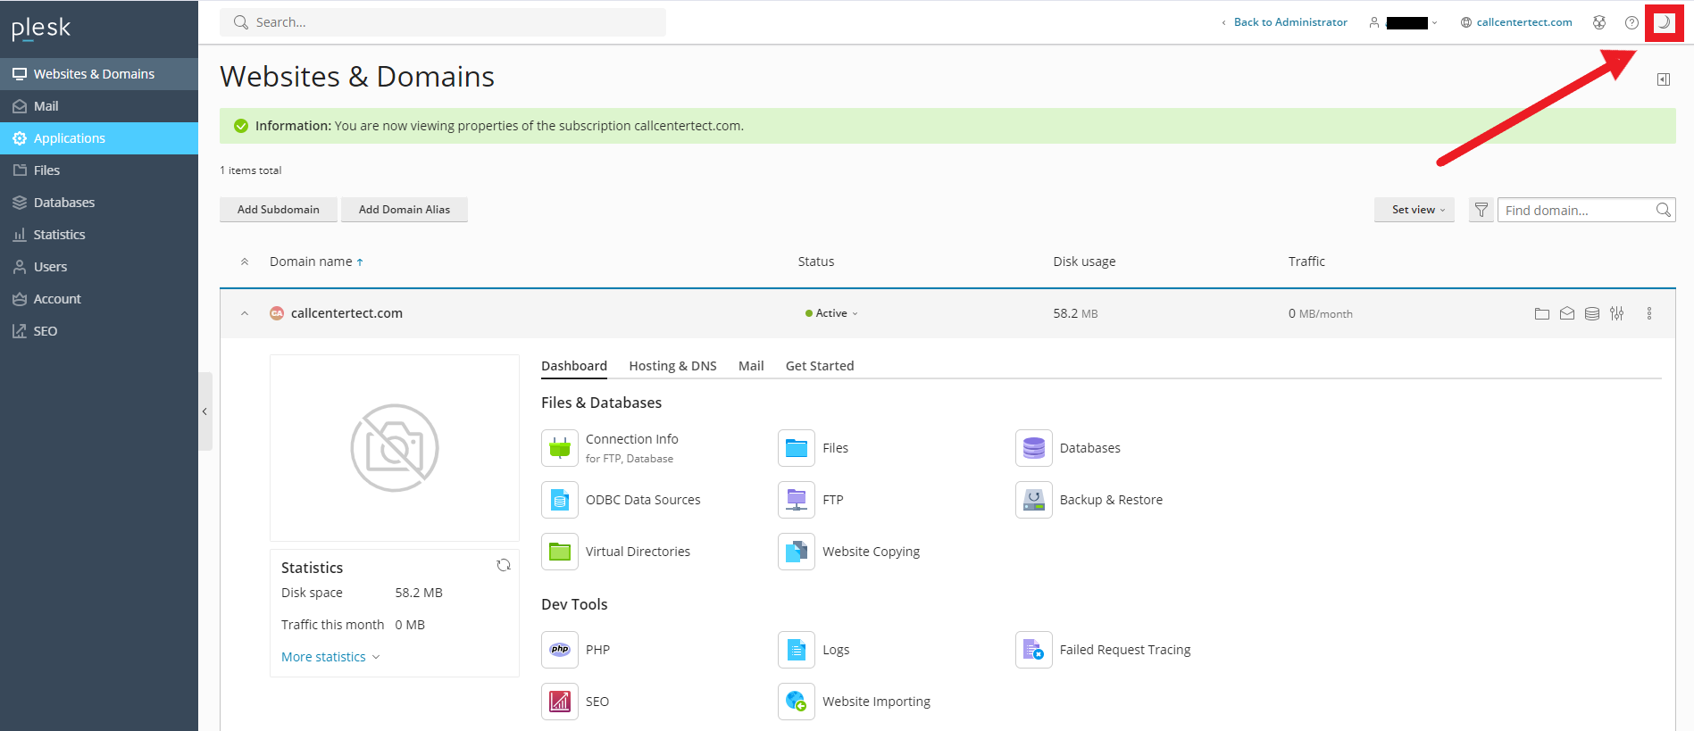The height and width of the screenshot is (731, 1694).
Task: Open Applications in the sidebar
Action: pyautogui.click(x=70, y=138)
